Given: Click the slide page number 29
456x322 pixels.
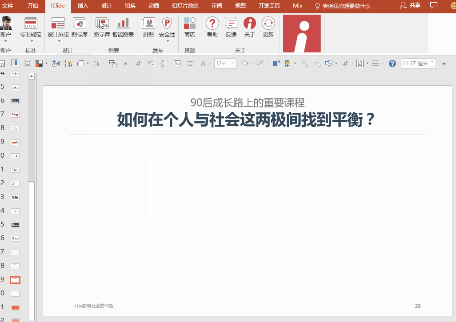Looking at the screenshot, I should tap(418, 306).
